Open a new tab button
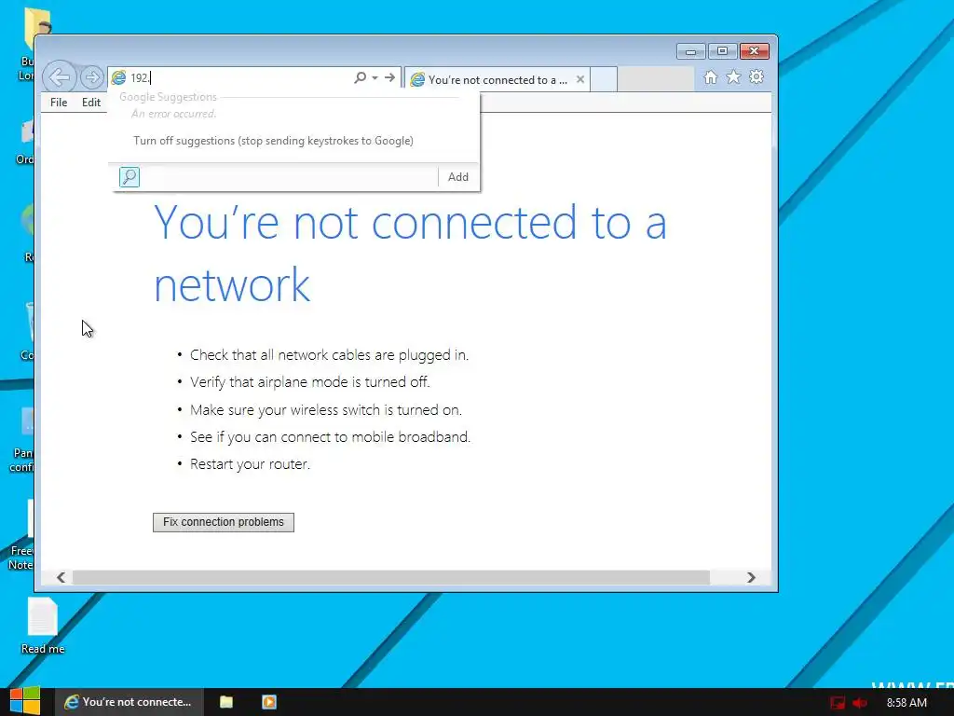The width and height of the screenshot is (954, 716). (604, 80)
